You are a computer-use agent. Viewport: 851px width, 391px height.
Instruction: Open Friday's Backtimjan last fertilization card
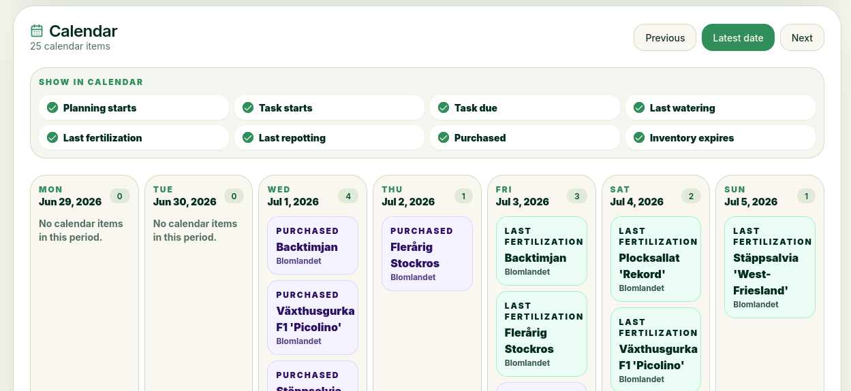[x=542, y=251]
